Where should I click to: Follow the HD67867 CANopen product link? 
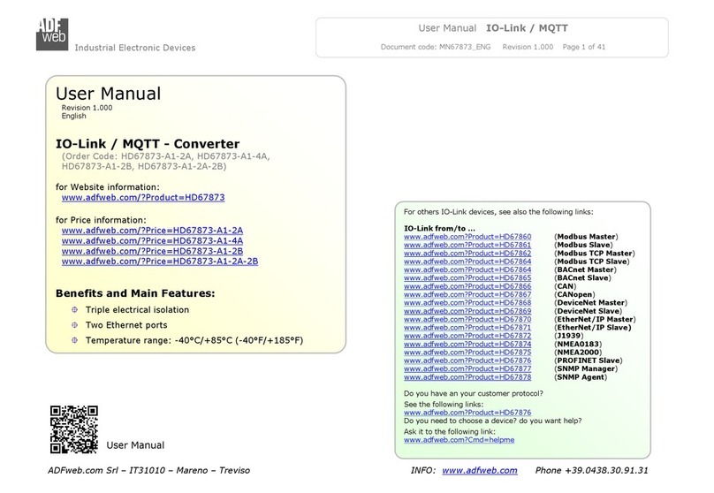click(x=467, y=294)
